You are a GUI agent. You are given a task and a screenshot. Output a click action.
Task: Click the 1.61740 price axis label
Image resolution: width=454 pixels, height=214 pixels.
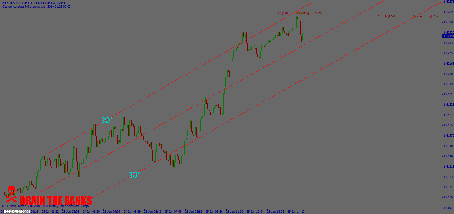tap(449, 115)
